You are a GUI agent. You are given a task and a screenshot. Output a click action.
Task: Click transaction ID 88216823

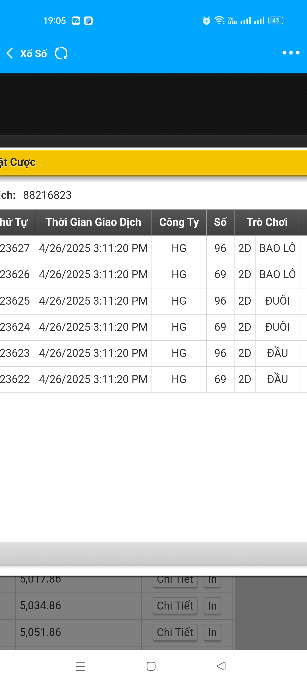47,195
